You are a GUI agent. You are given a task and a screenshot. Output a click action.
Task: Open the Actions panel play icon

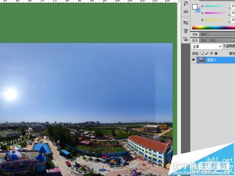pyautogui.click(x=186, y=11)
